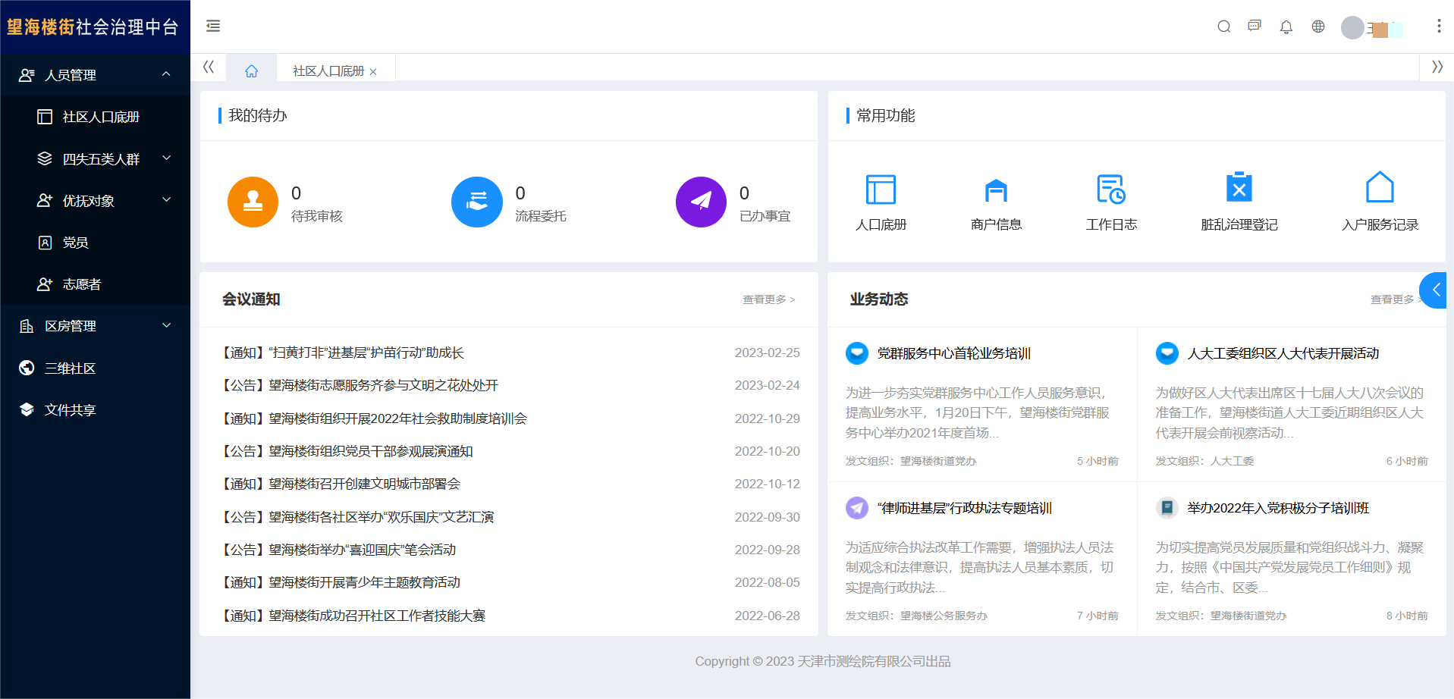The image size is (1454, 699).
Task: Click the globe language icon
Action: 1318,27
